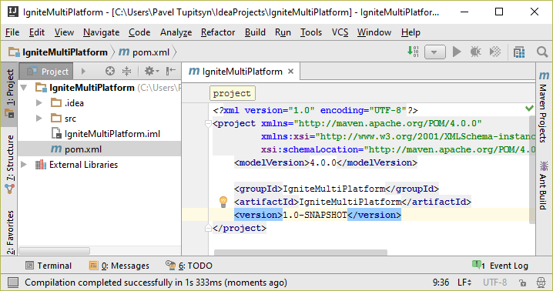Click the yellow intention lightbulb icon
The height and width of the screenshot is (291, 553).
[x=223, y=202]
